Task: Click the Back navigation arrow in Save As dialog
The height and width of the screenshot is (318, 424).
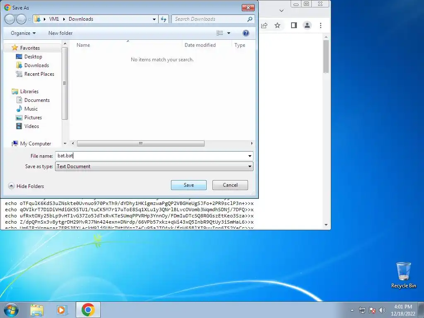Action: [x=10, y=19]
